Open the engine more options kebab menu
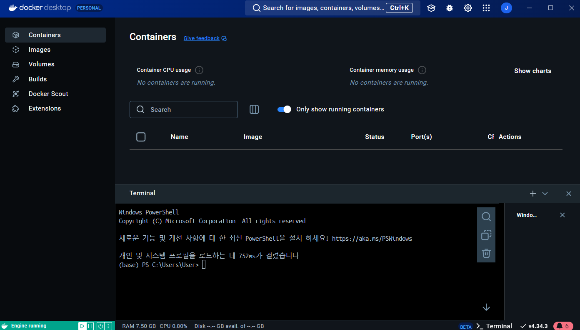Image resolution: width=580 pixels, height=330 pixels. [x=108, y=326]
